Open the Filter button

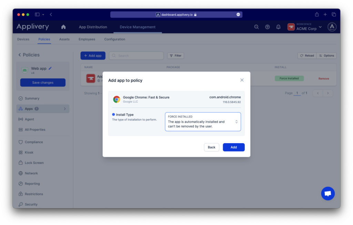coord(175,56)
